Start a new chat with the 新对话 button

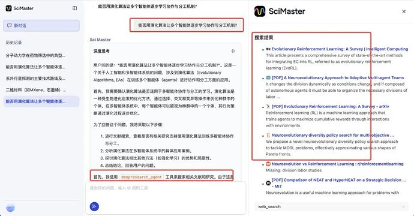(x=41, y=26)
